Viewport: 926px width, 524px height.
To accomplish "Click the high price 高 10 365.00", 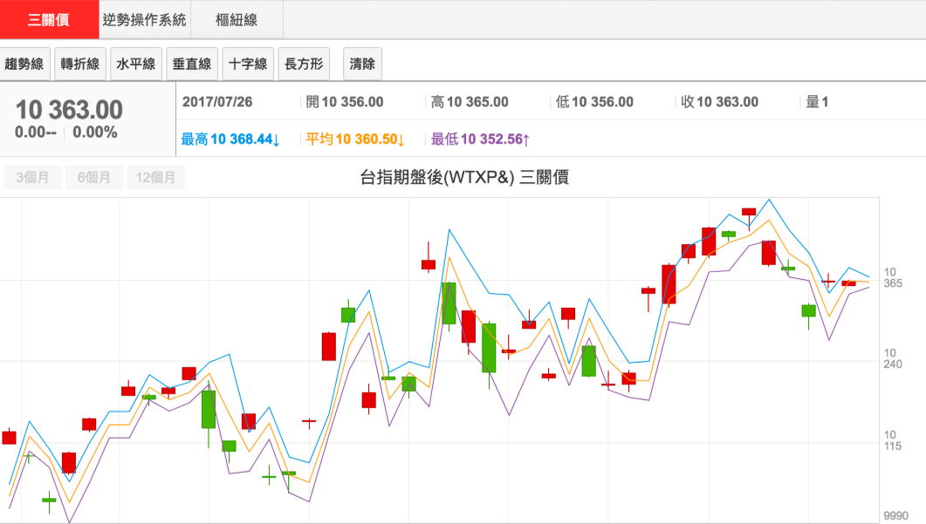I will coord(470,102).
